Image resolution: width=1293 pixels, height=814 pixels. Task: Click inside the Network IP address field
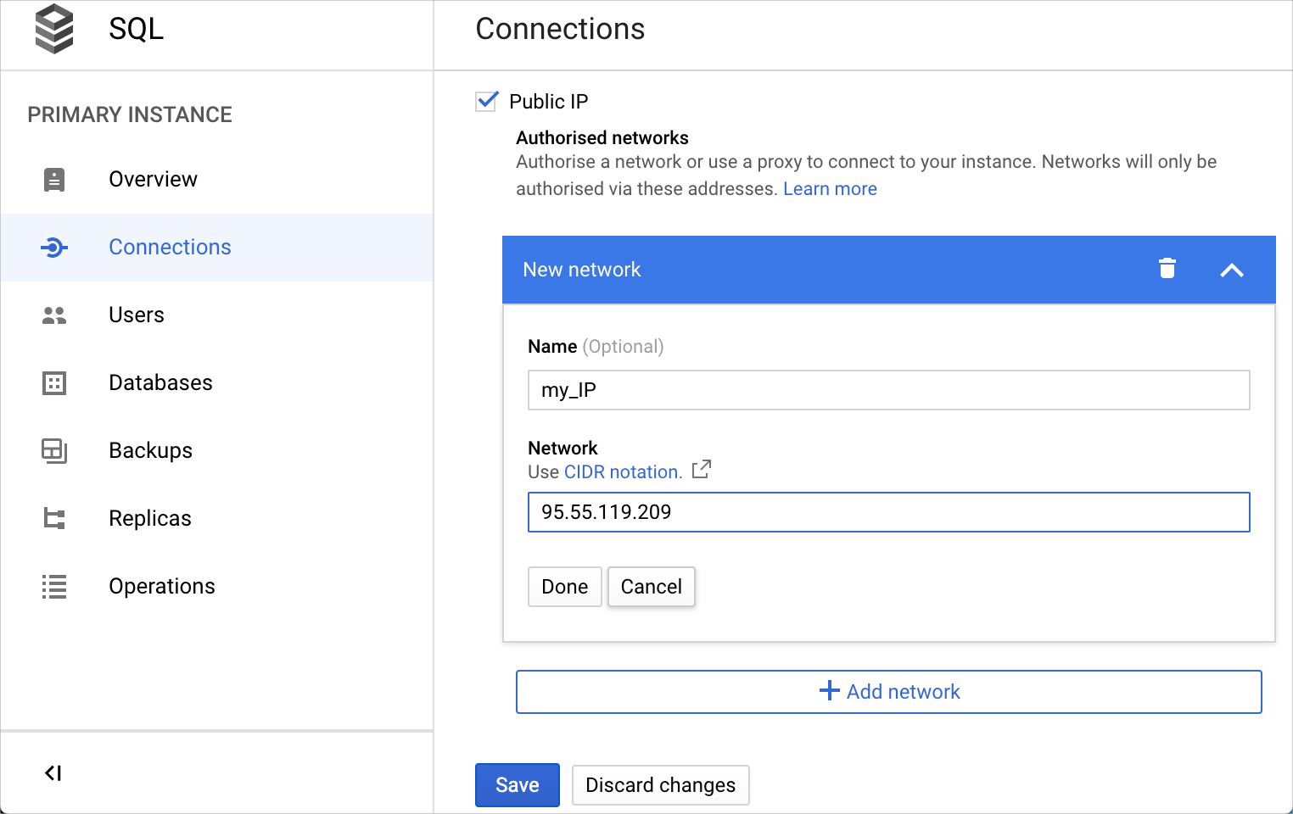click(888, 512)
